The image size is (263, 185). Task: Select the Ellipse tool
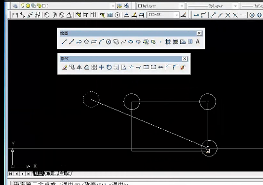[131, 42]
